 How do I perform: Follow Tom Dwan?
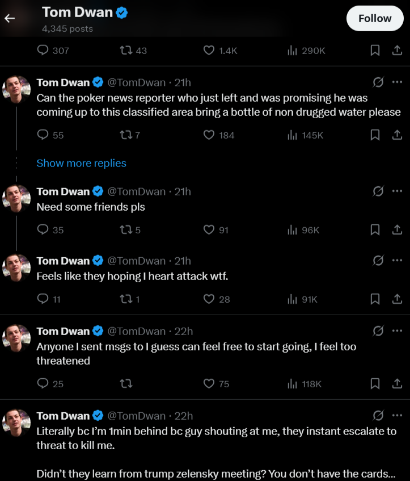(374, 18)
